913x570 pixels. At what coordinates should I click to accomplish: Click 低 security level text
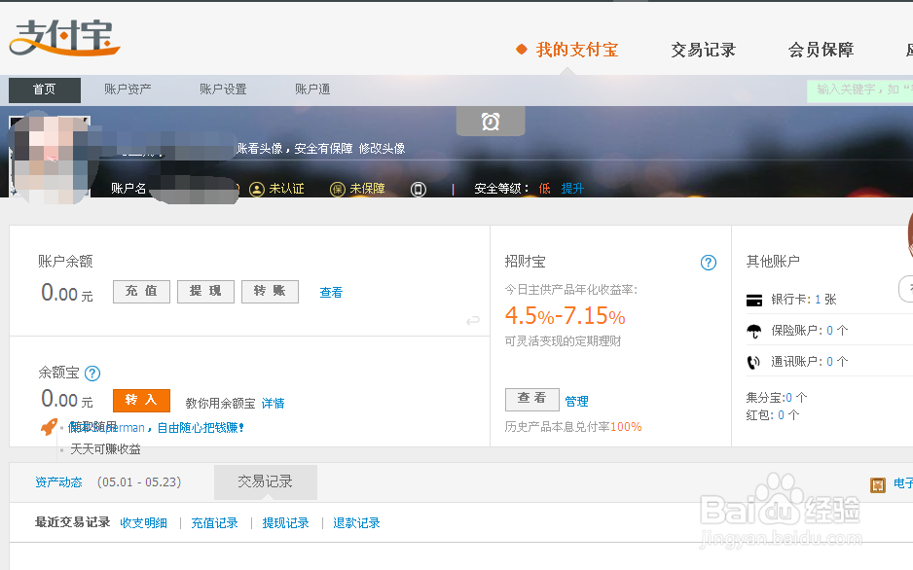544,189
